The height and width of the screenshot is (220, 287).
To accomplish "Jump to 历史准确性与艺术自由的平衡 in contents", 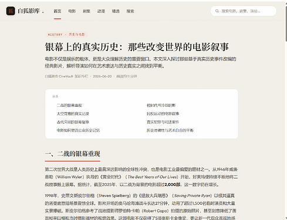I will pos(170,130).
